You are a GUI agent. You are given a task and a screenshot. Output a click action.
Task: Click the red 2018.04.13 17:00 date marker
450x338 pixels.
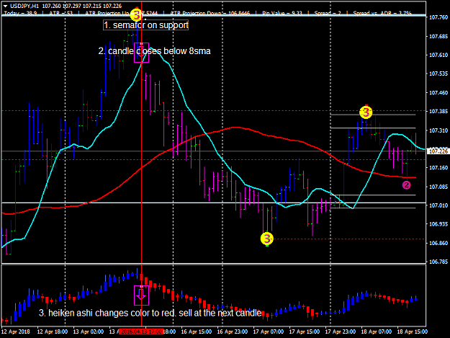[141, 332]
